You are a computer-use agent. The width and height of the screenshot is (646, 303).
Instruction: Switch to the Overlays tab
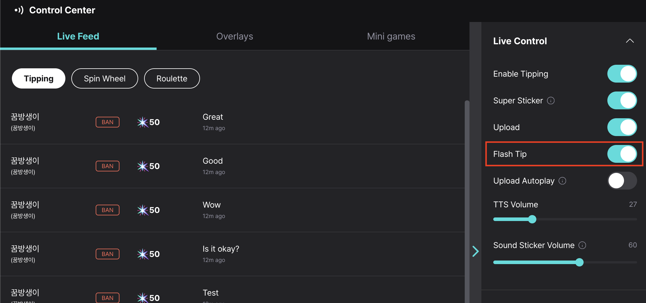(234, 36)
